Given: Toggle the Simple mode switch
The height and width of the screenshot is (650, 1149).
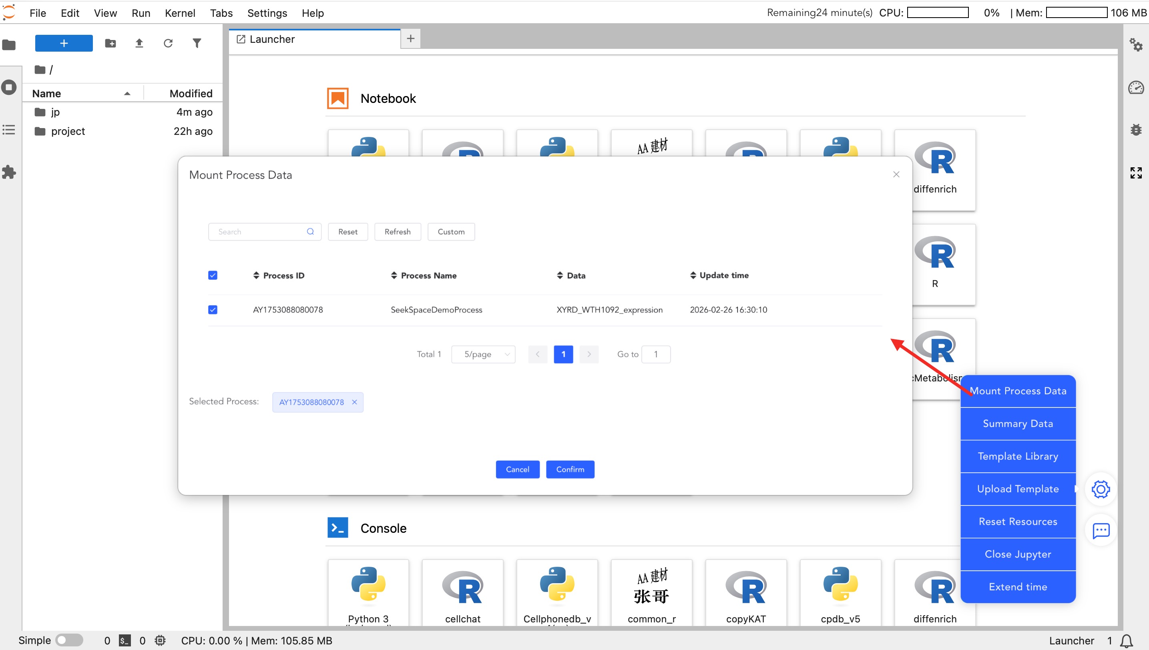Looking at the screenshot, I should [x=69, y=640].
